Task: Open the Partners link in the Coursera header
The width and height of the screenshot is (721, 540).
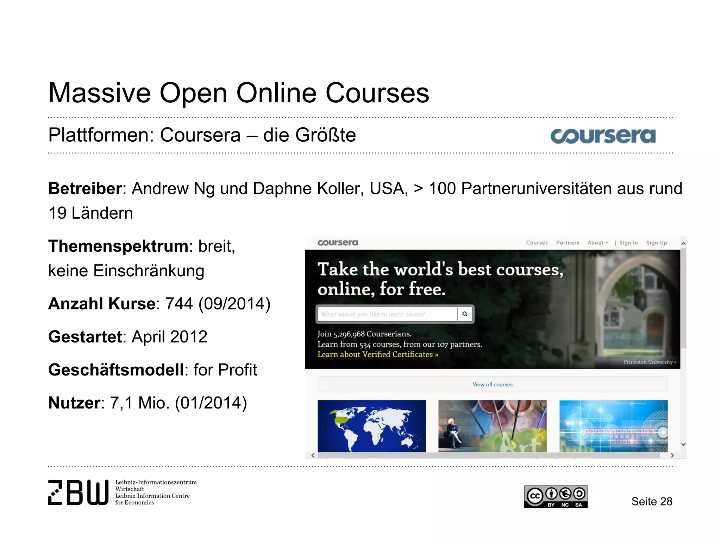Action: 568,243
